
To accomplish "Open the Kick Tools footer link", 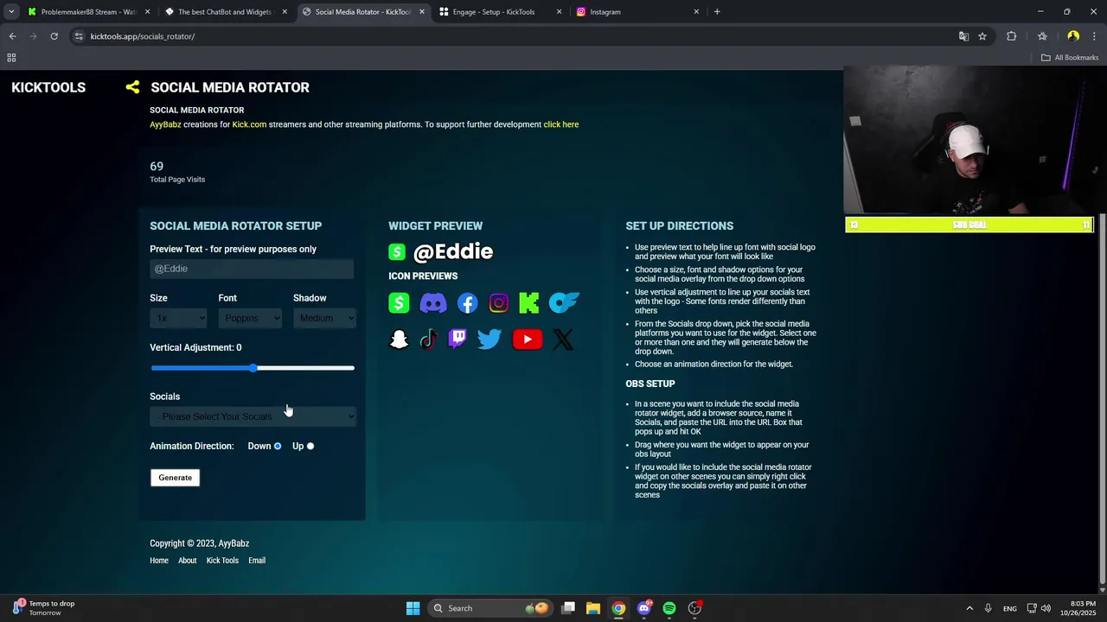I will (222, 561).
